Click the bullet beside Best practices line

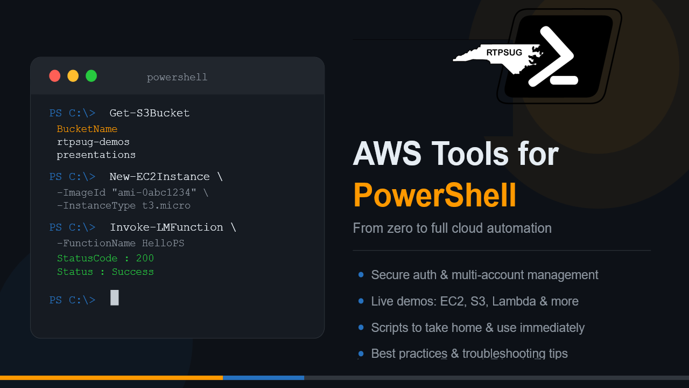361,354
